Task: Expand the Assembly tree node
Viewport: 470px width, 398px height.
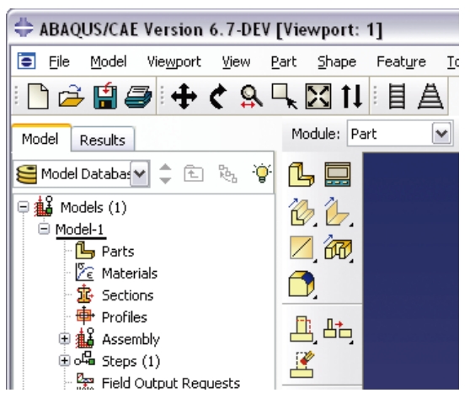Action: coord(64,339)
